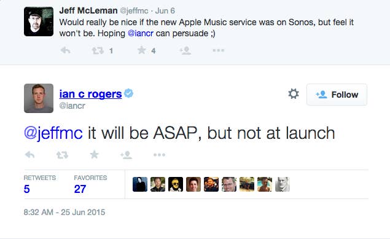Follow ian c rogers
Viewport: 390px width, 239px height.
(337, 95)
